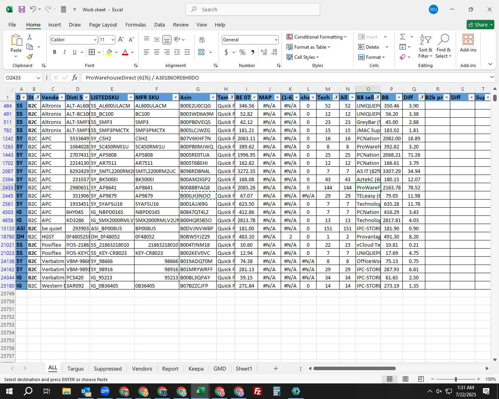Apply Percent Style with the % icon

pyautogui.click(x=242, y=52)
